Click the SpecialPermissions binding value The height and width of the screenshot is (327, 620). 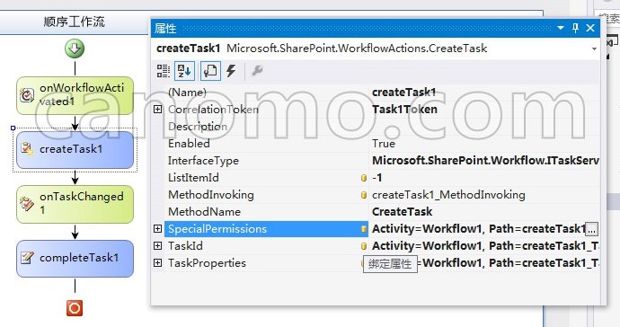click(478, 229)
